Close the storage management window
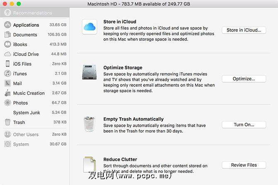 point(5,4)
